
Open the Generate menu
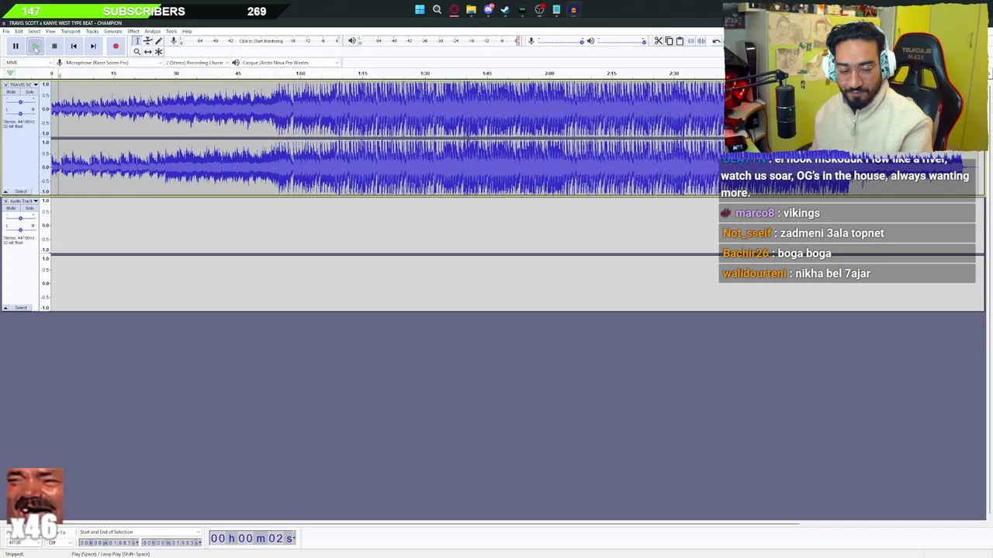[x=113, y=31]
